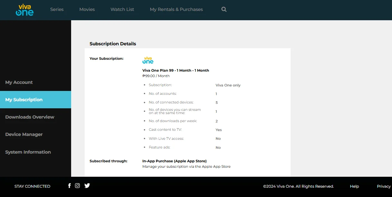Click the copyright 2024 Viva One text
This screenshot has width=392, height=197.
tap(298, 186)
